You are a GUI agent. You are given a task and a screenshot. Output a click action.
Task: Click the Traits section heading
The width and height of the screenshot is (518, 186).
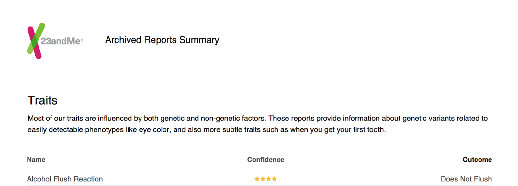42,100
